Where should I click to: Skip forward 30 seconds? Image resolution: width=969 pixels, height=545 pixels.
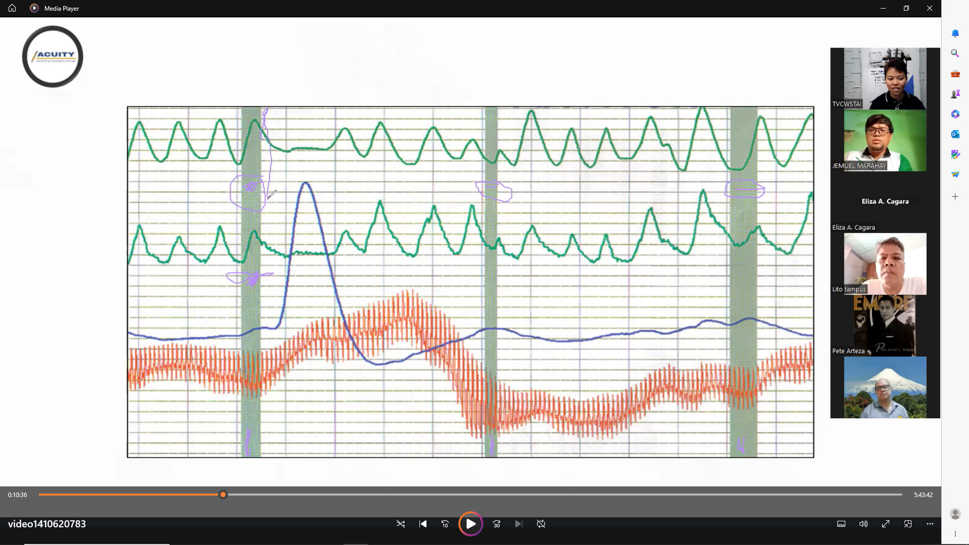pyautogui.click(x=497, y=524)
